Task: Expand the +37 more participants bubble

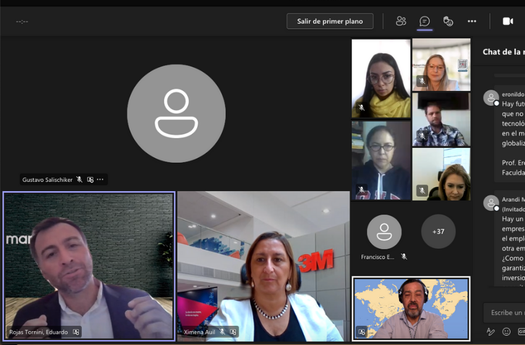Action: [439, 232]
